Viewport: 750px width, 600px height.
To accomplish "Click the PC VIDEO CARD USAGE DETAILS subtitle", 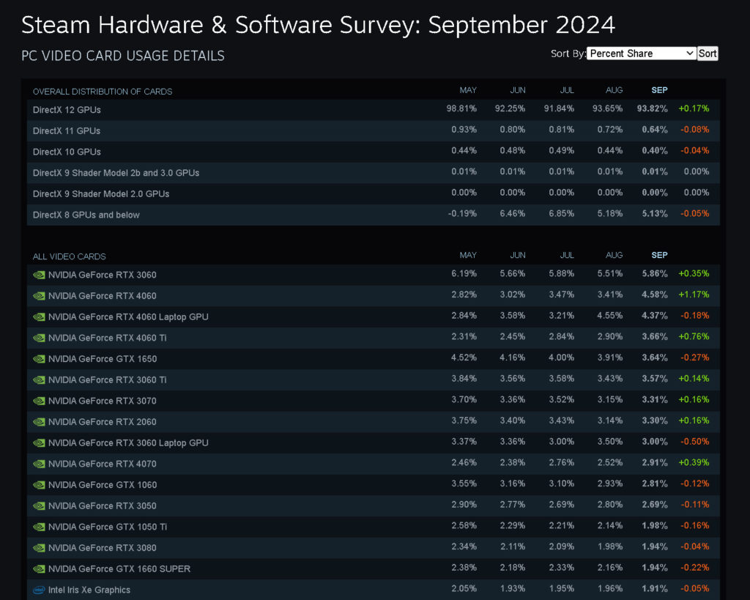I will [x=123, y=56].
